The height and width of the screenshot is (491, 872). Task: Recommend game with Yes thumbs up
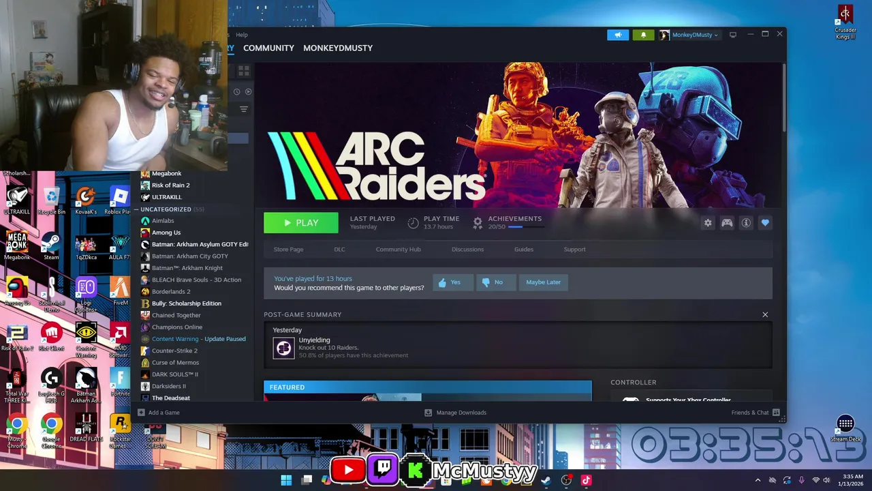[452, 282]
